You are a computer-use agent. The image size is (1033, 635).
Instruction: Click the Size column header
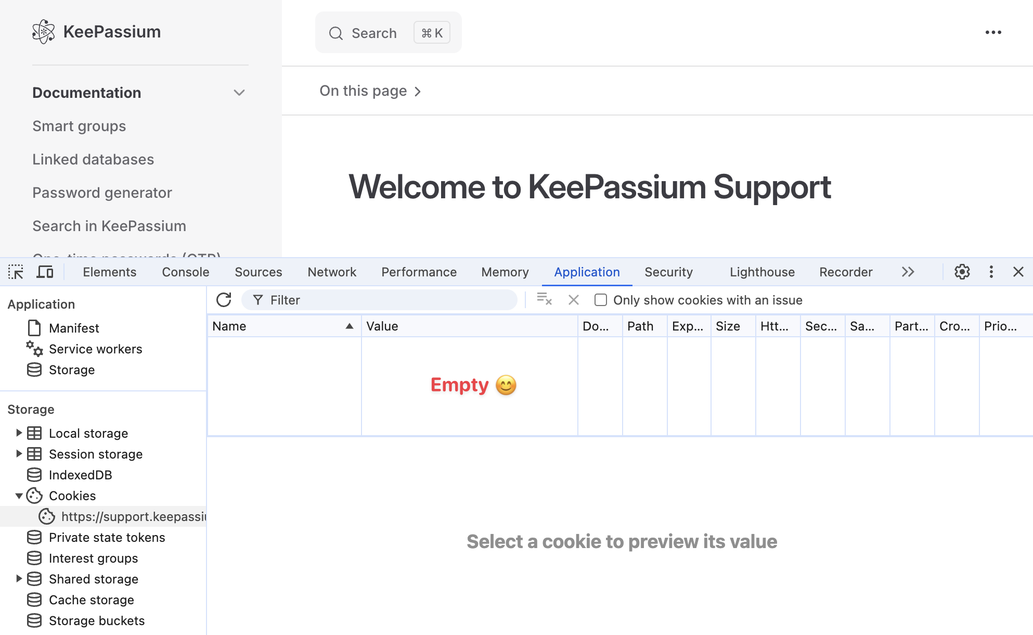[733, 326]
